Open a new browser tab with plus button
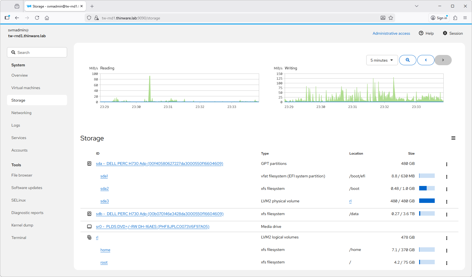 click(x=92, y=6)
